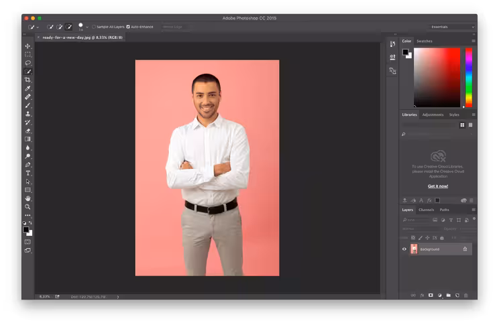Viewport: 499px width, 327px height.
Task: Select the Rectangle shape tool
Action: (27, 190)
